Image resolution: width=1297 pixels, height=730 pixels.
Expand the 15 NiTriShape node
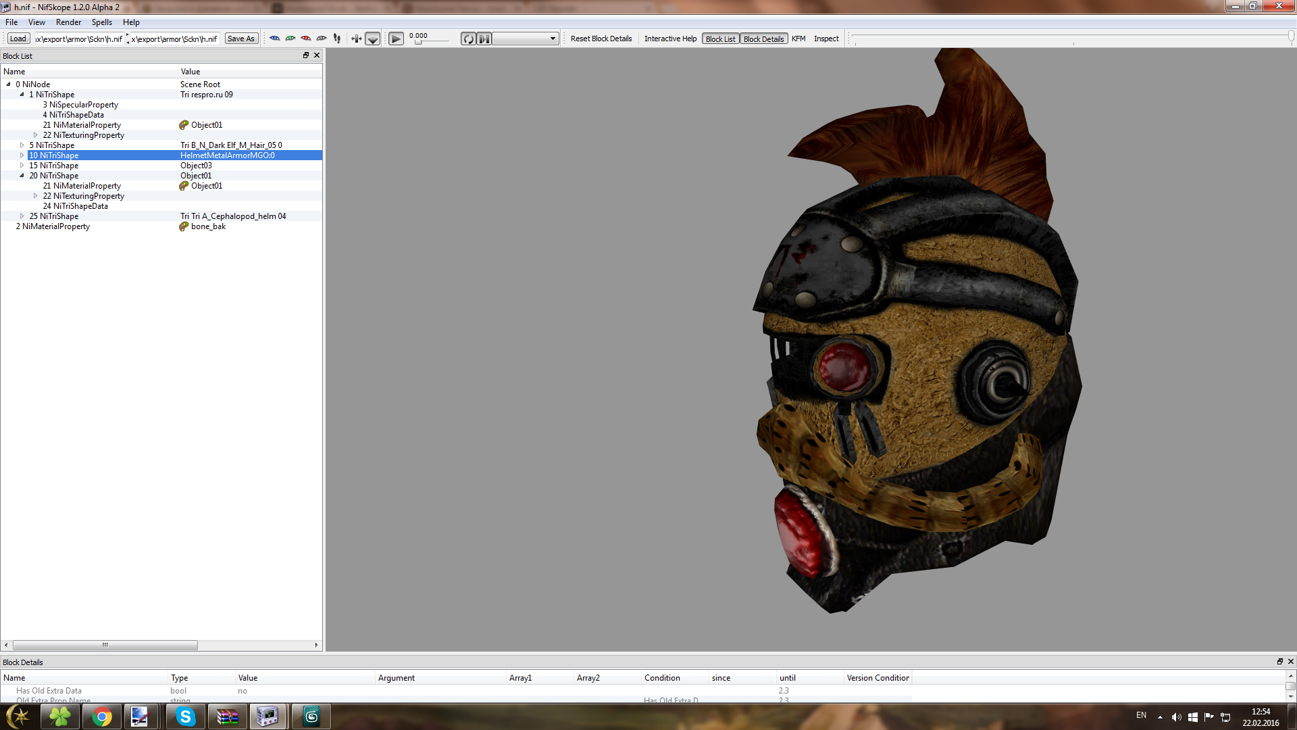click(x=22, y=166)
